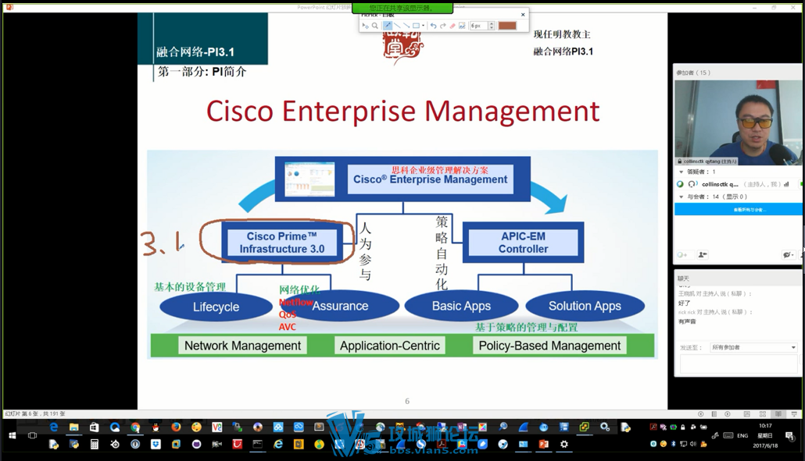This screenshot has width=805, height=461.
Task: Click the presenter webcam video thumbnail
Action: (738, 122)
